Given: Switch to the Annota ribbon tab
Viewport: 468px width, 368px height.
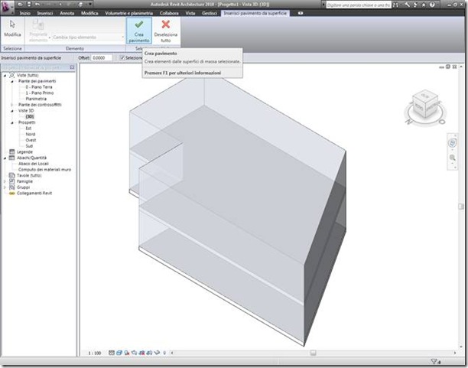Looking at the screenshot, I should pos(67,13).
